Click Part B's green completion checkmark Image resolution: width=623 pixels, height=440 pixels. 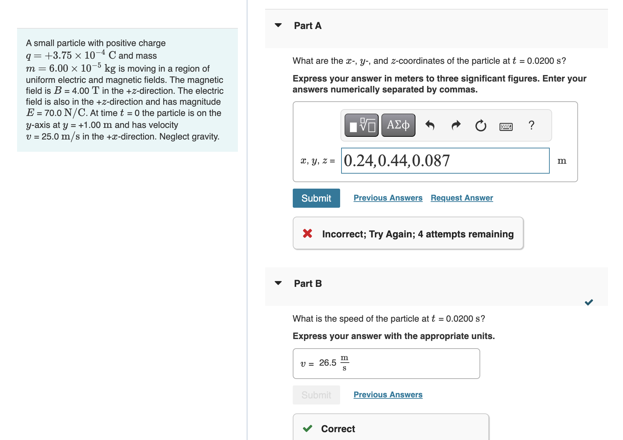click(589, 302)
